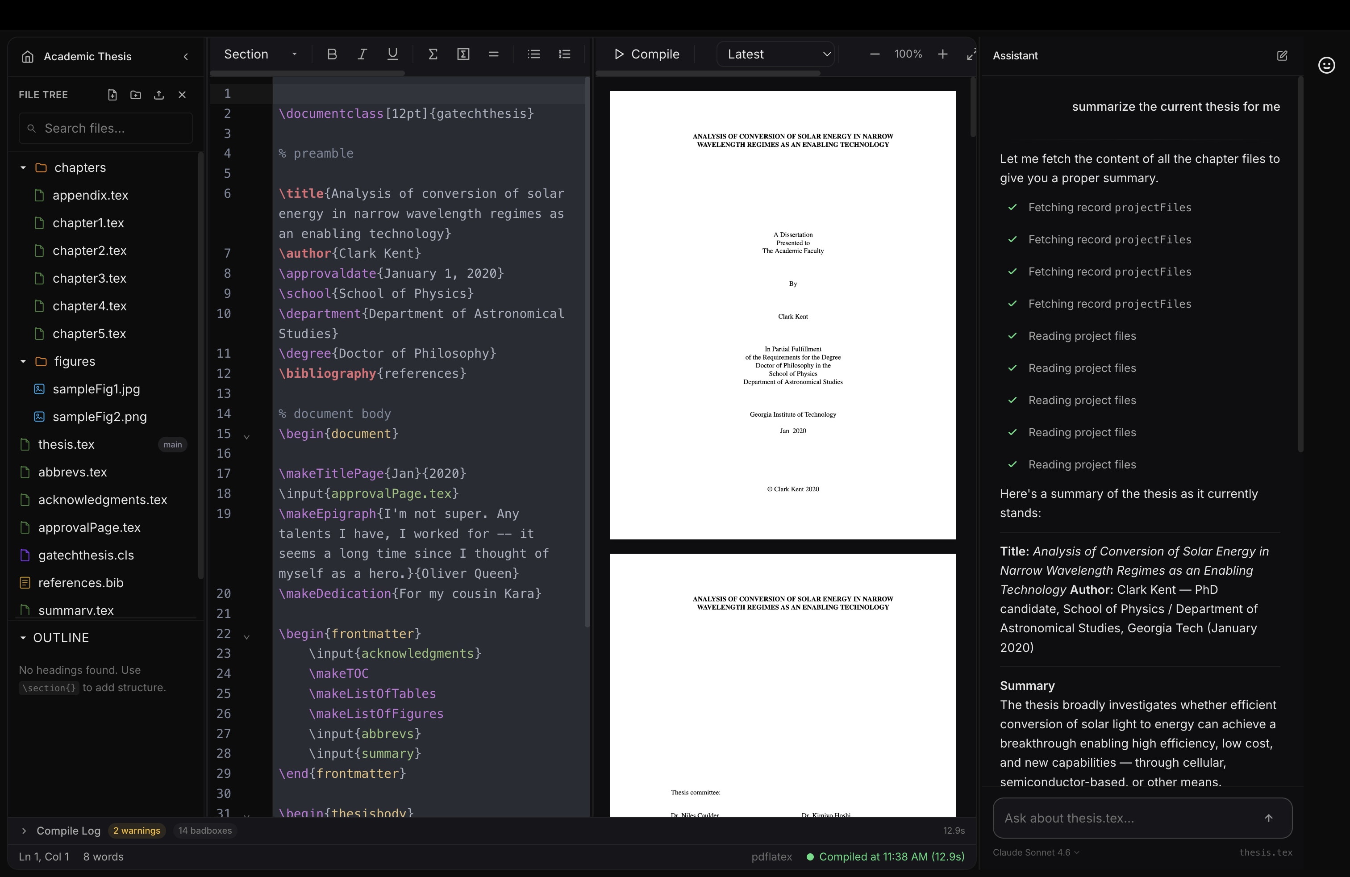Open approvalPage.tex
1350x877 pixels.
105,527
